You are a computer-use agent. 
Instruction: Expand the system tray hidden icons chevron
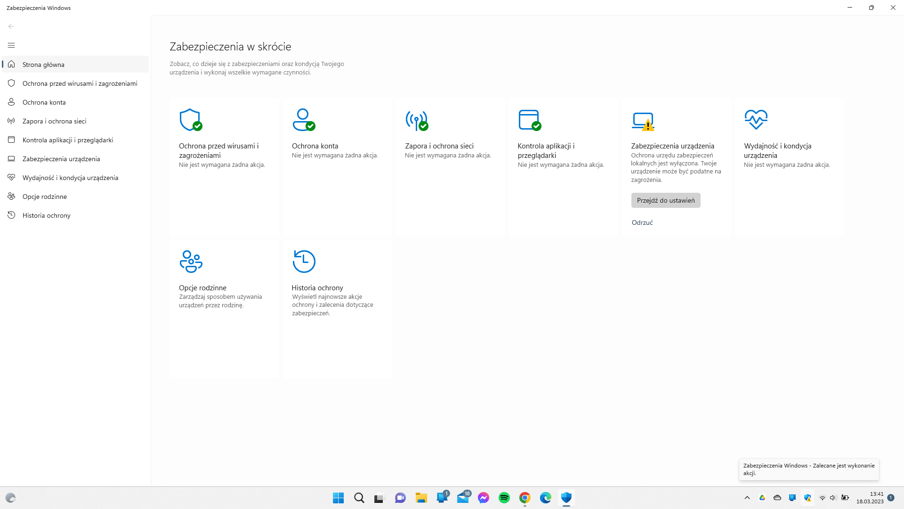(747, 498)
